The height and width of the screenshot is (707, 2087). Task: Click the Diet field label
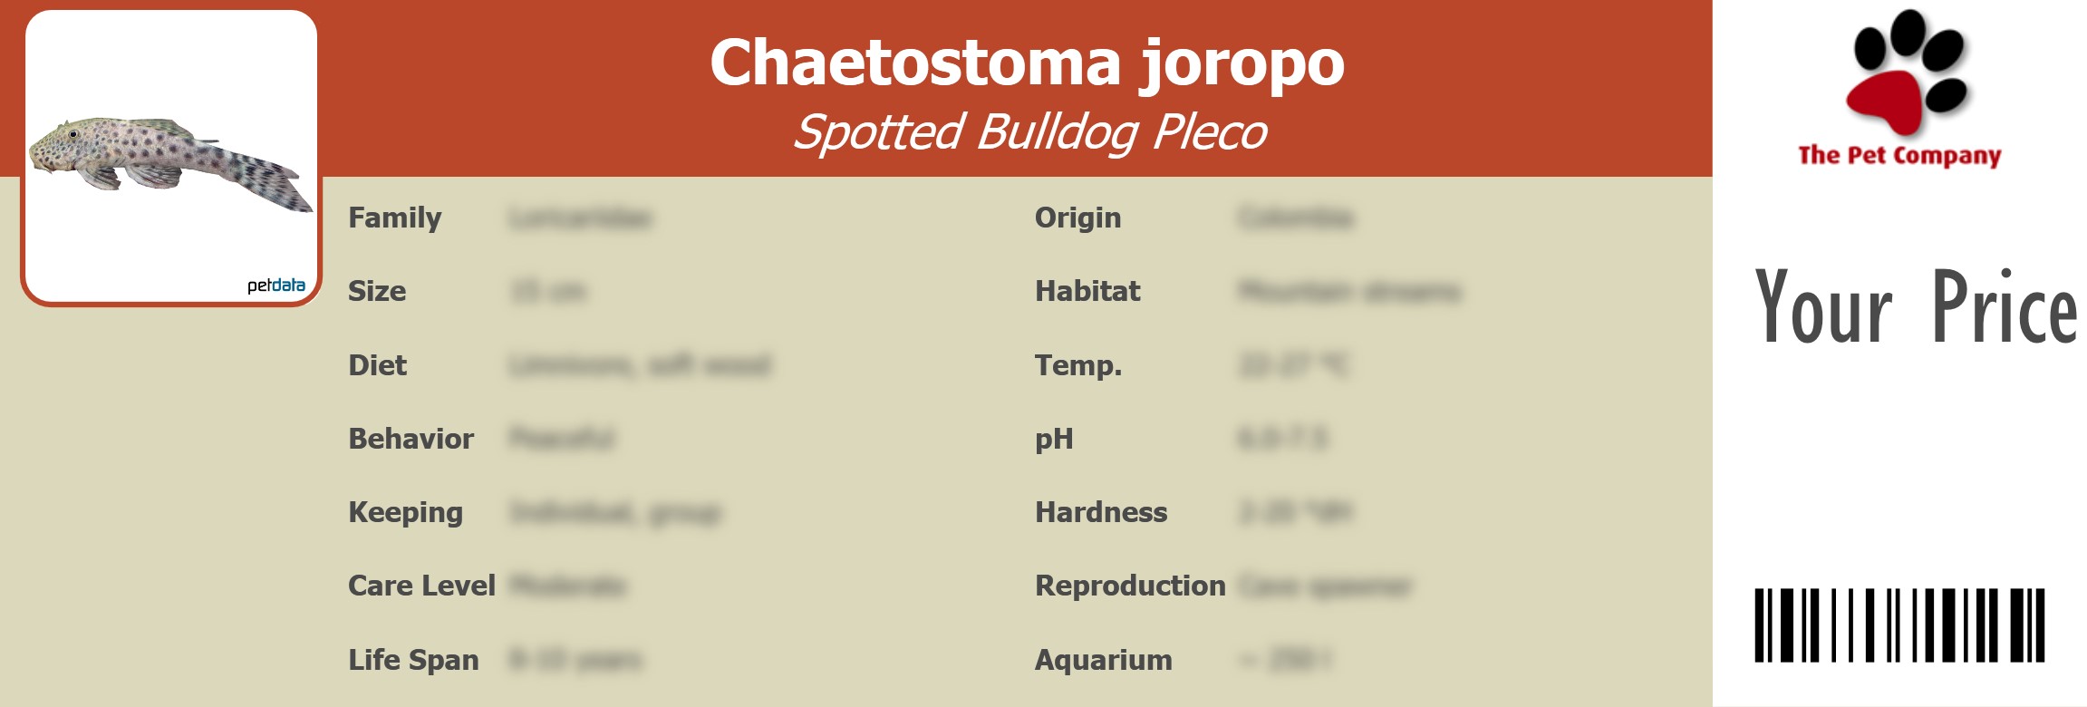click(378, 365)
